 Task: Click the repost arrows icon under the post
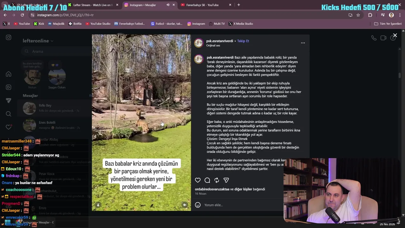[x=217, y=180]
